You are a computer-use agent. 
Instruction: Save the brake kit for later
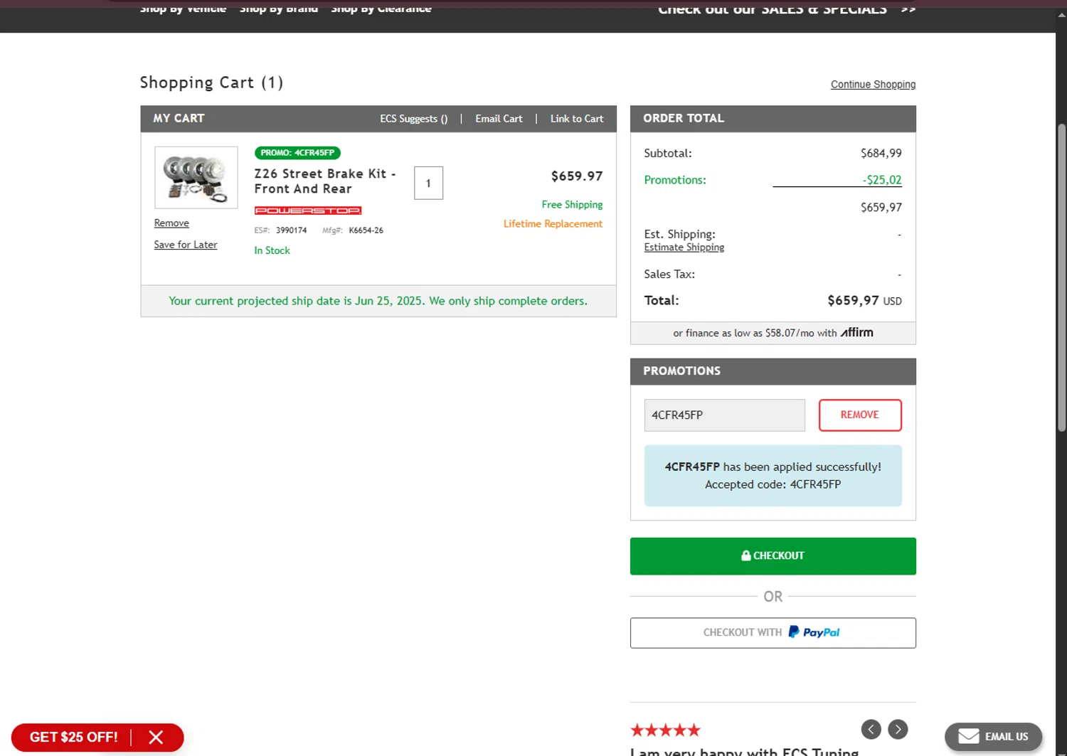coord(186,245)
